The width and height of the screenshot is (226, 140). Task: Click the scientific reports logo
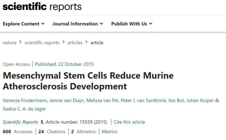coord(42,7)
